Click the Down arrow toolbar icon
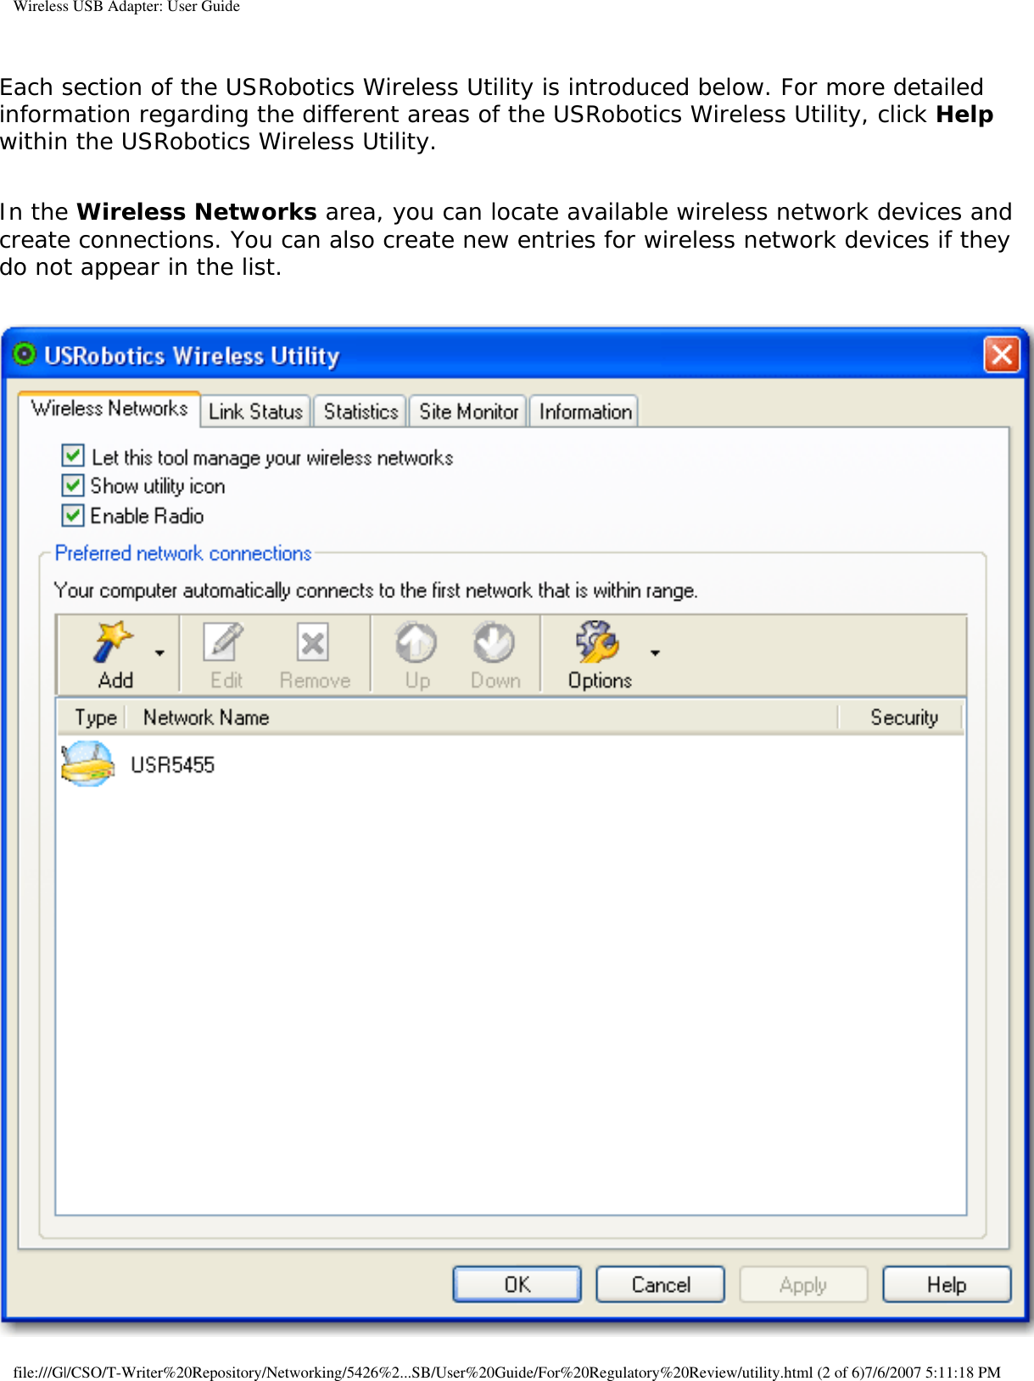 tap(494, 643)
